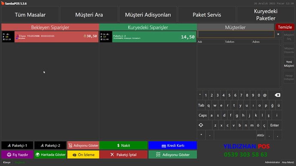Viewport: 296px width, 166px height.
Task: Toggle the Klavye keyboard button
Action: [x=7, y=162]
